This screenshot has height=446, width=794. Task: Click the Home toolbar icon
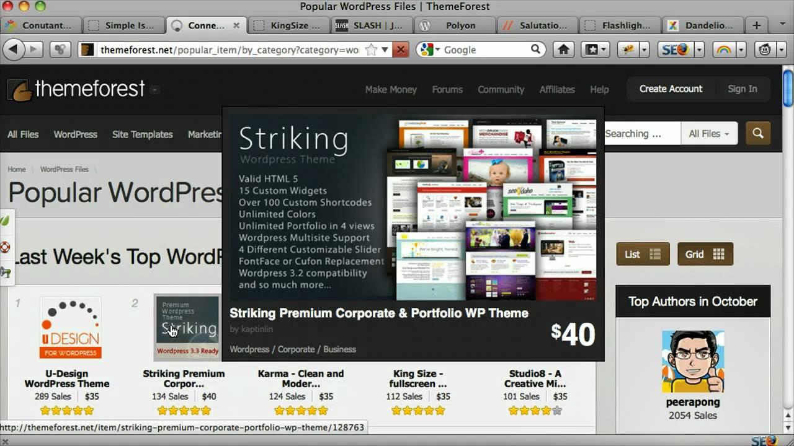coord(563,50)
